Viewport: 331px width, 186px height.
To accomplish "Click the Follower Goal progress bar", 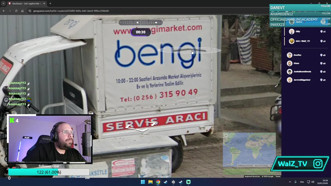I will pyautogui.click(x=49, y=172).
